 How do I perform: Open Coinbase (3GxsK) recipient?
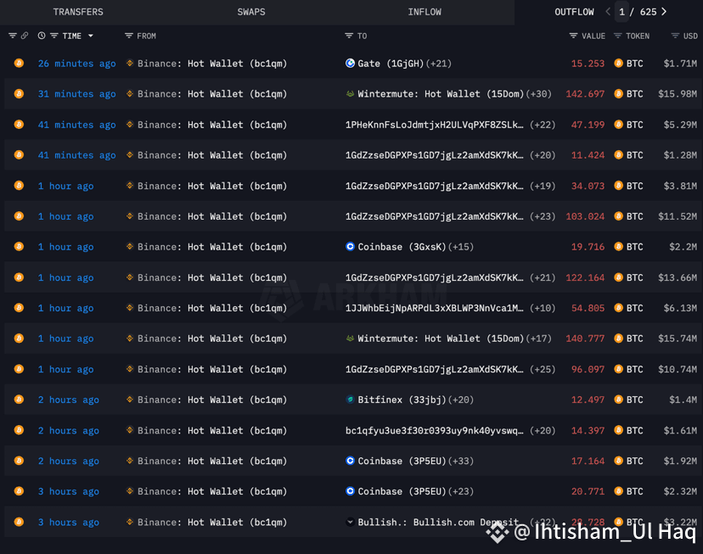[402, 247]
